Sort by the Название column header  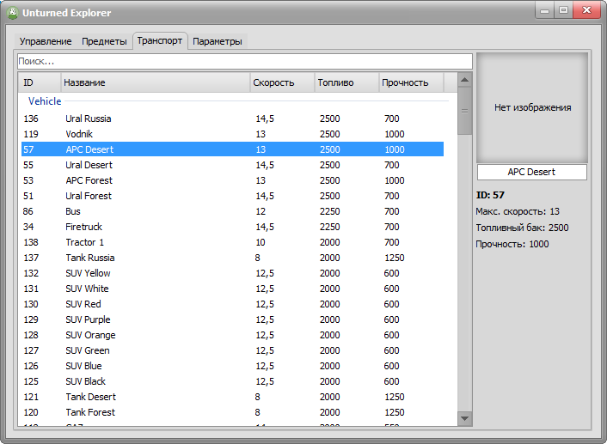click(155, 82)
